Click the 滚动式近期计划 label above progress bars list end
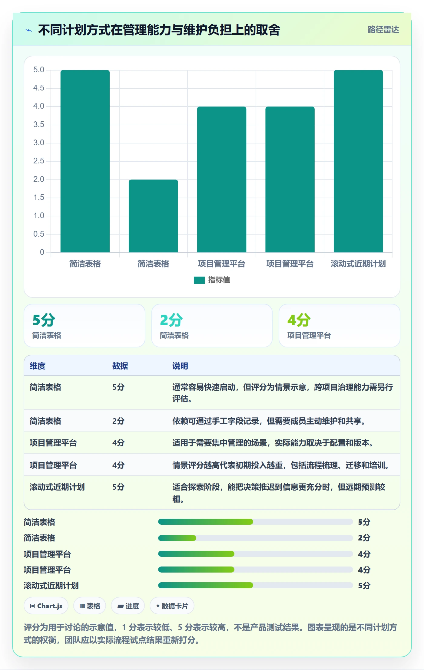Image resolution: width=424 pixels, height=670 pixels. tap(51, 586)
